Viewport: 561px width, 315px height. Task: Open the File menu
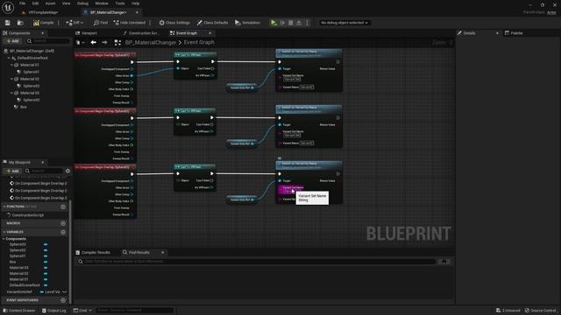click(x=22, y=3)
